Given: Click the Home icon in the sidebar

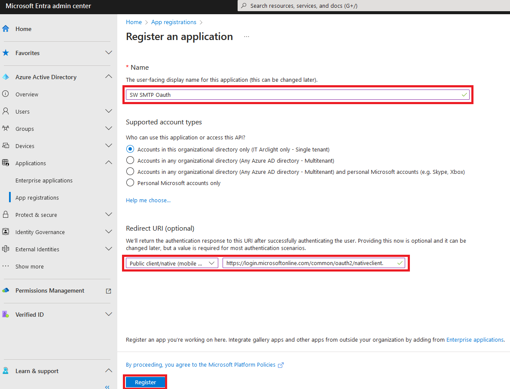Looking at the screenshot, I should point(6,28).
